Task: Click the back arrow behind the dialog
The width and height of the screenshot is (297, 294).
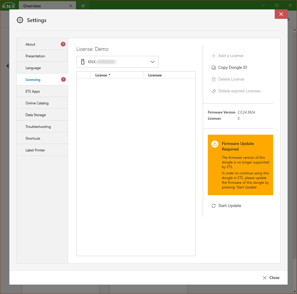Action: (x=8, y=66)
